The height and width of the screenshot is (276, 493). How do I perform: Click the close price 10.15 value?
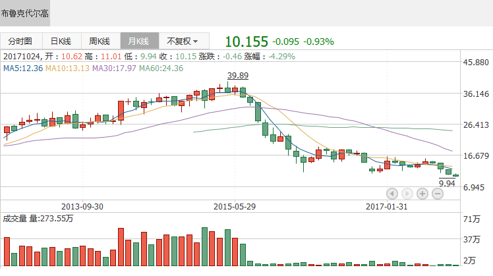186,57
